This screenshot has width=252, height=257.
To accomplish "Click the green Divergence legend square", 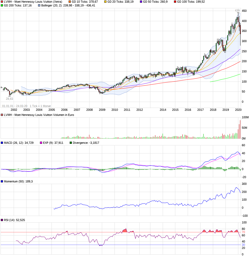I will (x=71, y=143).
